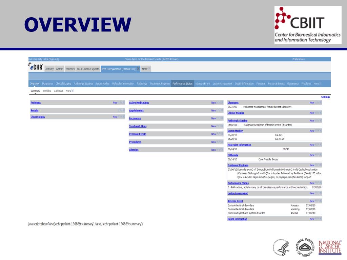Open Pathologic Staging in the section bar
Screen dimensions: 347x260
click(83, 84)
